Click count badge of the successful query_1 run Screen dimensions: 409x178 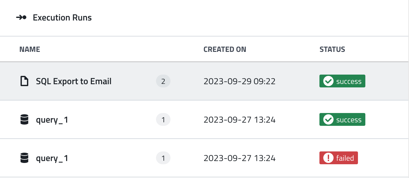coord(163,120)
